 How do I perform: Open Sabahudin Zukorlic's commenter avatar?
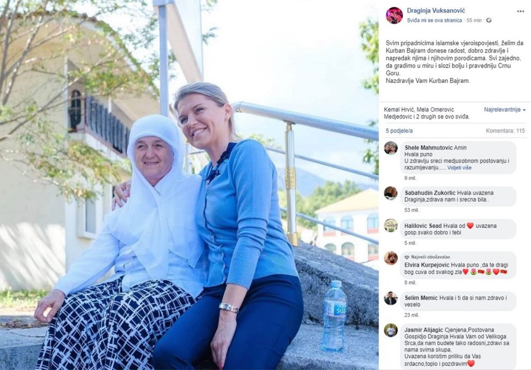(x=391, y=193)
